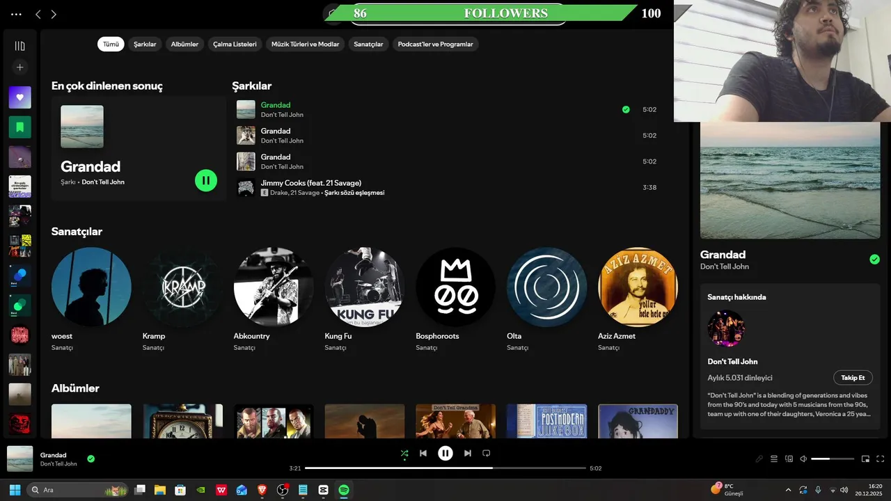Pause from the green button on Grandad card

(x=206, y=180)
